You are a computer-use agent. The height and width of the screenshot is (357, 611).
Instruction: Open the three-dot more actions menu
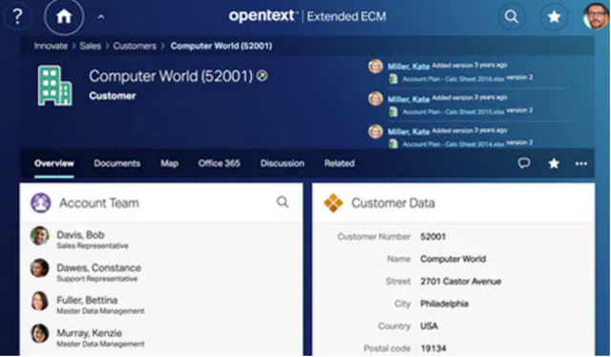(581, 163)
